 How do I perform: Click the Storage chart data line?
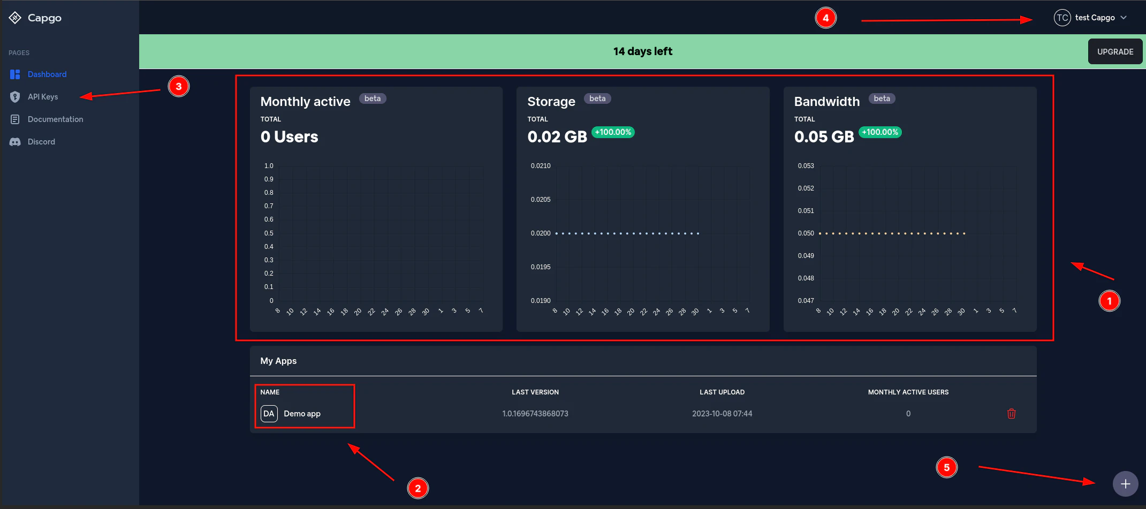(x=627, y=233)
